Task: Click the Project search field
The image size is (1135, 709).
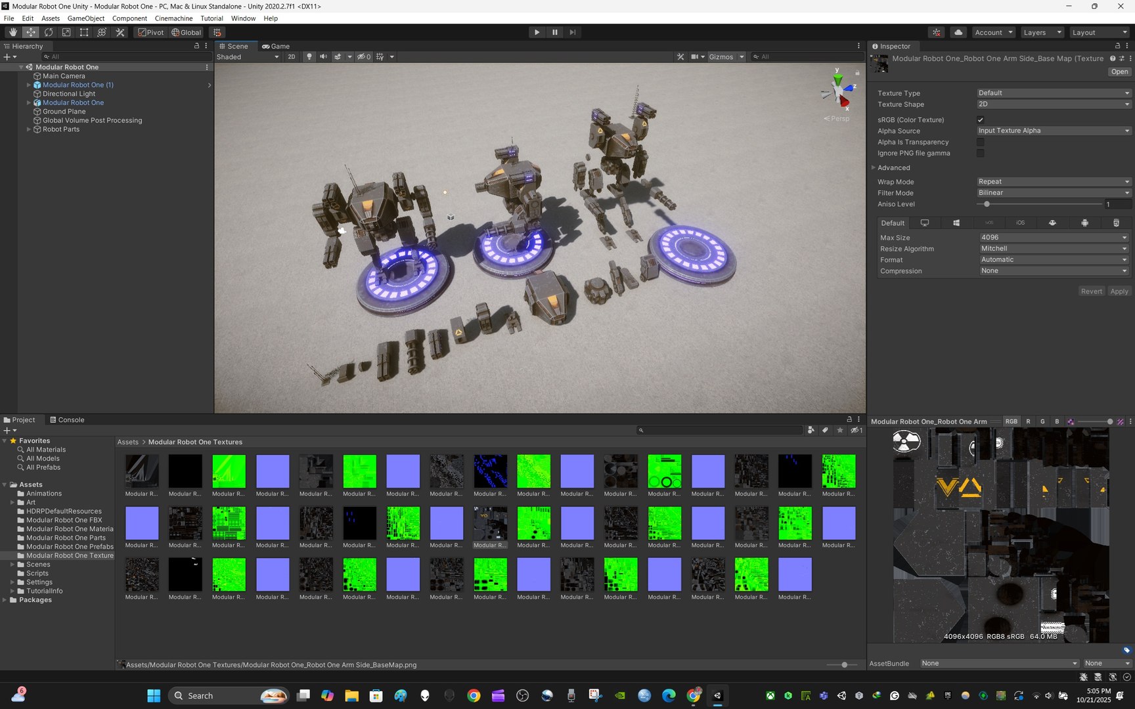Action: click(720, 431)
